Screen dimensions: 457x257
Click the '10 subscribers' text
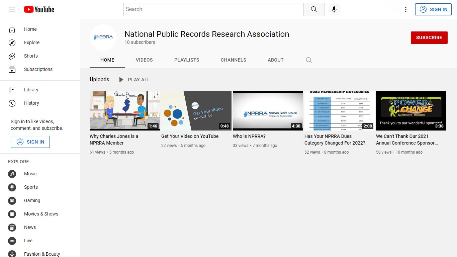click(x=140, y=42)
